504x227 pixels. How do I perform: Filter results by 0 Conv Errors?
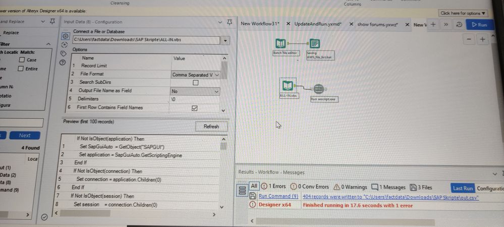310,187
